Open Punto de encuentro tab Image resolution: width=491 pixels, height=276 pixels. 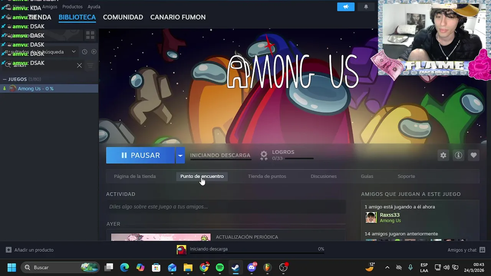click(x=202, y=176)
